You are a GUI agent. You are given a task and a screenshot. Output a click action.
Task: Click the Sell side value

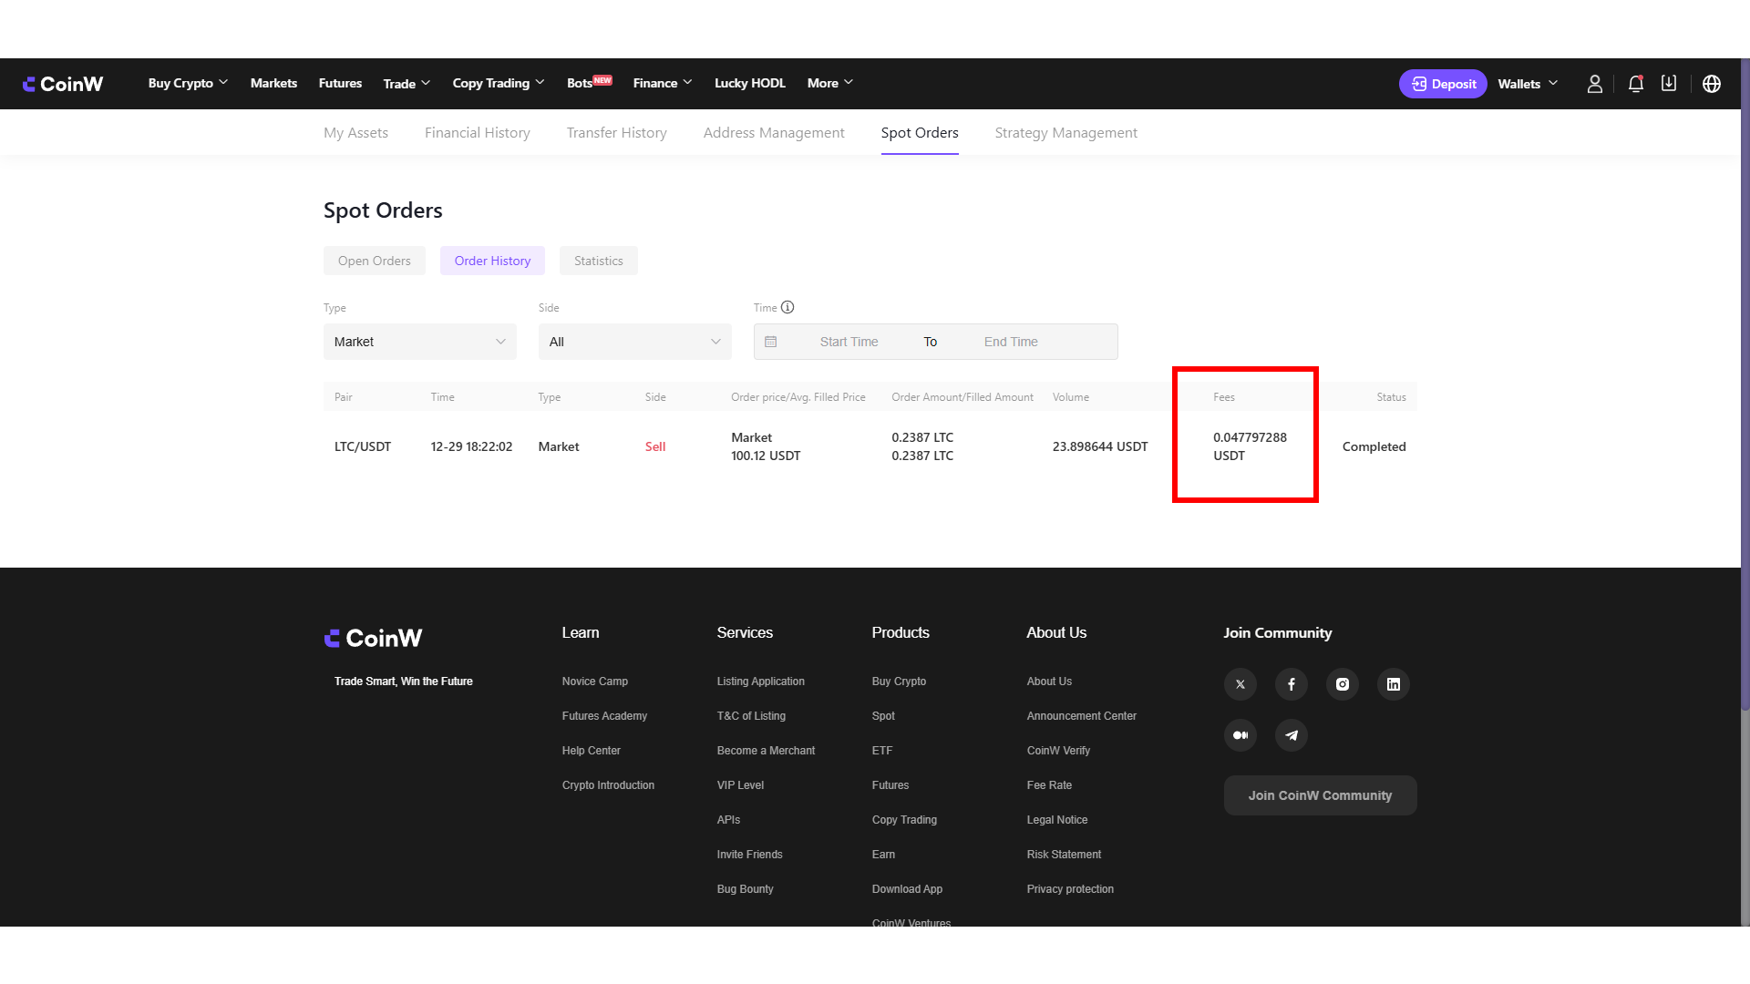(x=655, y=446)
